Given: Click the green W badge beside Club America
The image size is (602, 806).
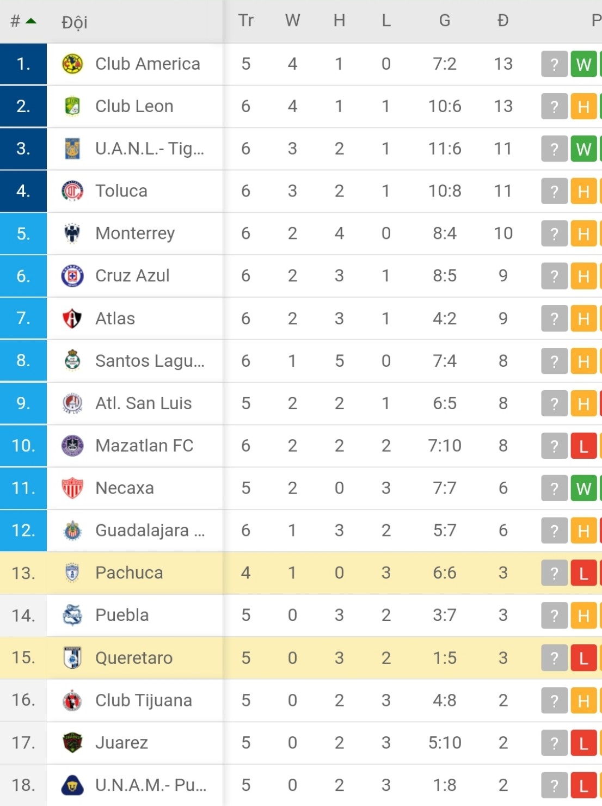Looking at the screenshot, I should [x=583, y=63].
